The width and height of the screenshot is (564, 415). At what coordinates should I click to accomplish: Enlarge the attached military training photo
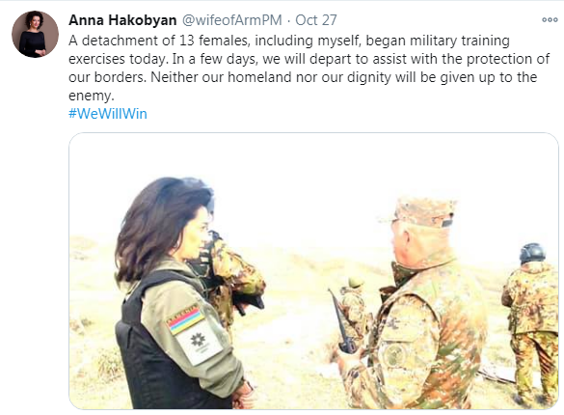pyautogui.click(x=313, y=270)
